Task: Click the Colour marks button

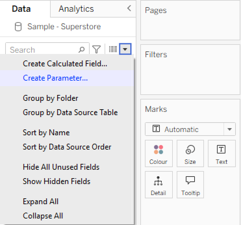Action: tap(159, 153)
